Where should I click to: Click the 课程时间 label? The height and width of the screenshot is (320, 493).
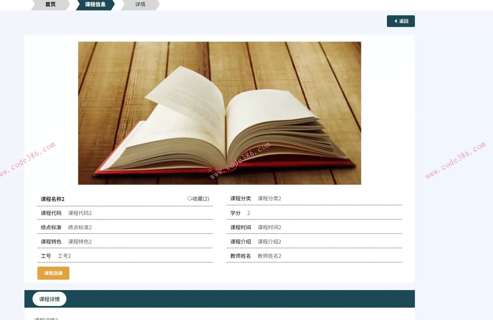coord(241,227)
